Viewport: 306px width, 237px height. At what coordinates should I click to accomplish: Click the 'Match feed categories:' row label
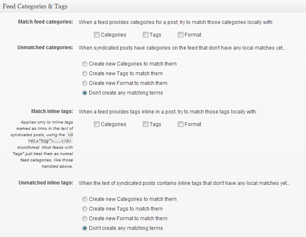(46, 21)
